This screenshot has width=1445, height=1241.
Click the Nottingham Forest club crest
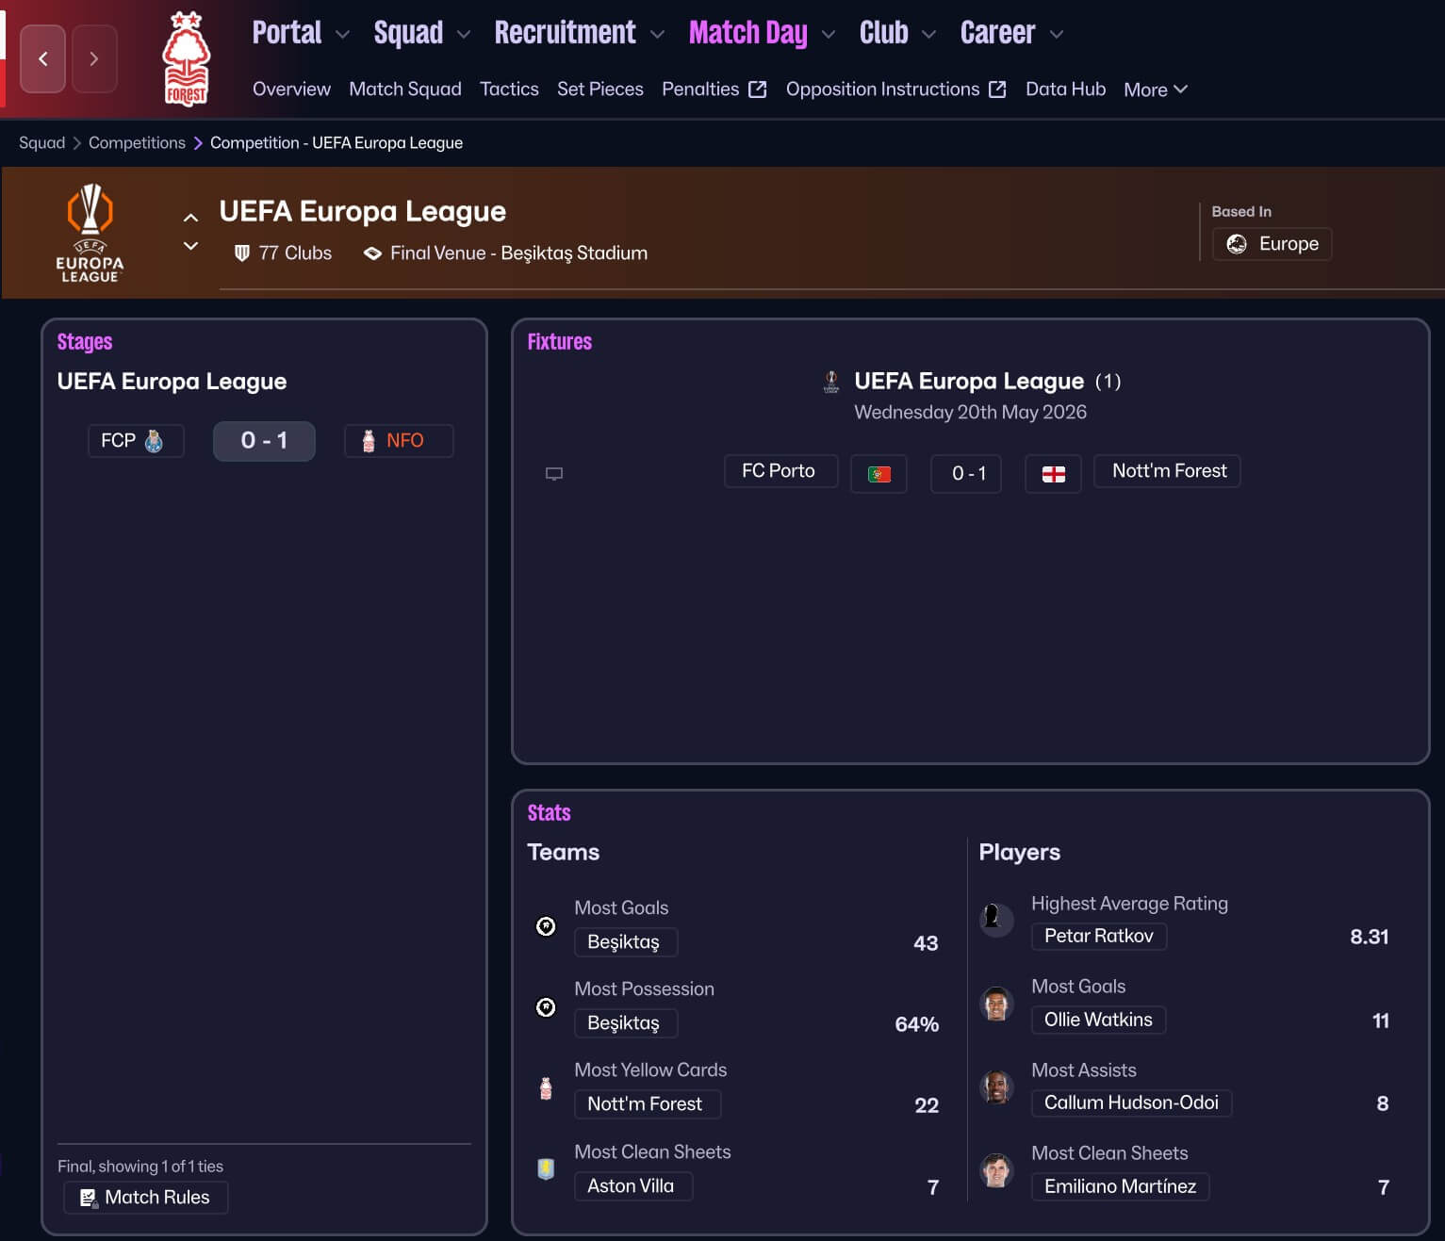(x=186, y=59)
